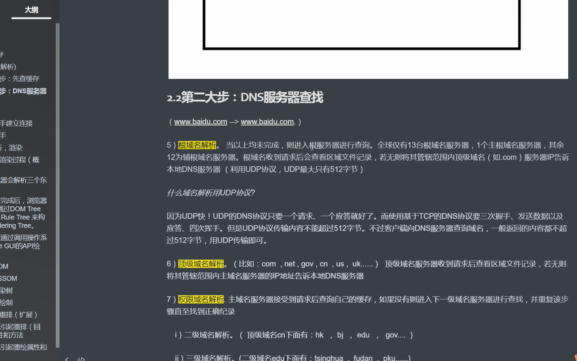Open the first www.baidu.com link
Screen dimensions: 577x361
(x=200, y=122)
